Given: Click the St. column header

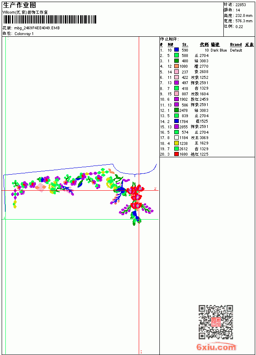Looking at the screenshot, I should click(x=185, y=45).
